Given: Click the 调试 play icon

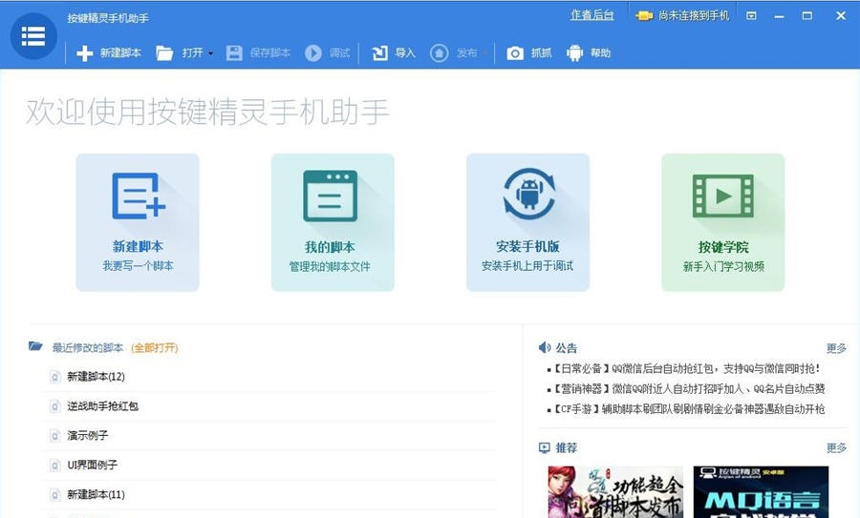Looking at the screenshot, I should click(313, 53).
